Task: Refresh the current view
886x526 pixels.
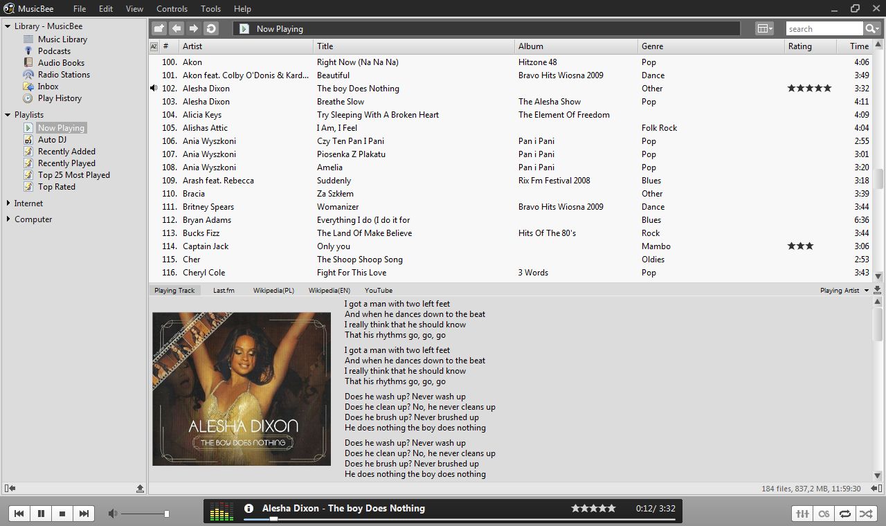Action: point(211,28)
